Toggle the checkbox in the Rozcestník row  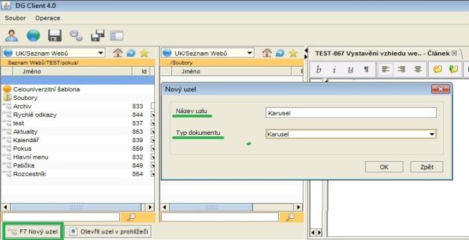click(x=152, y=174)
